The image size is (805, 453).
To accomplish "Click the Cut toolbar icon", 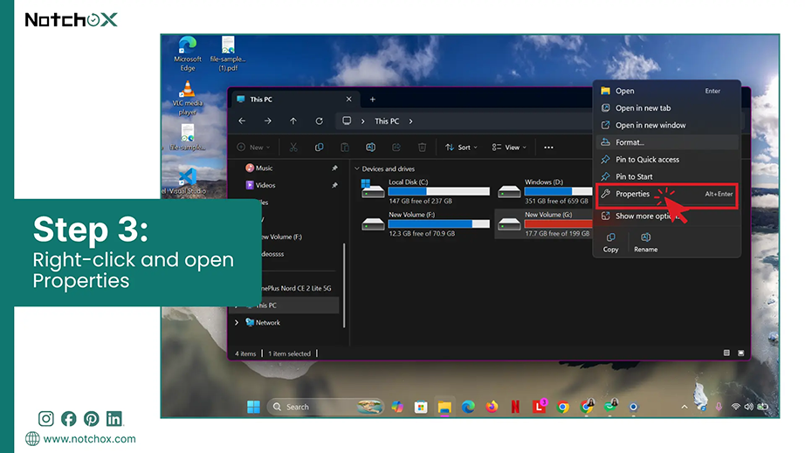I will [x=293, y=148].
